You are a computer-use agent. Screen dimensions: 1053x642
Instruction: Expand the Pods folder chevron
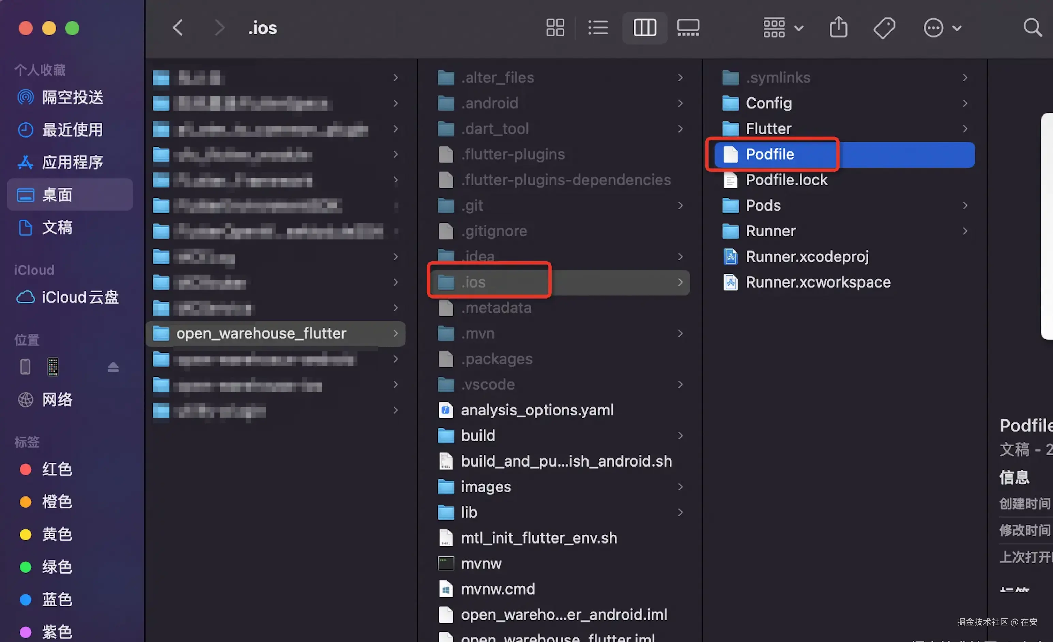click(965, 205)
